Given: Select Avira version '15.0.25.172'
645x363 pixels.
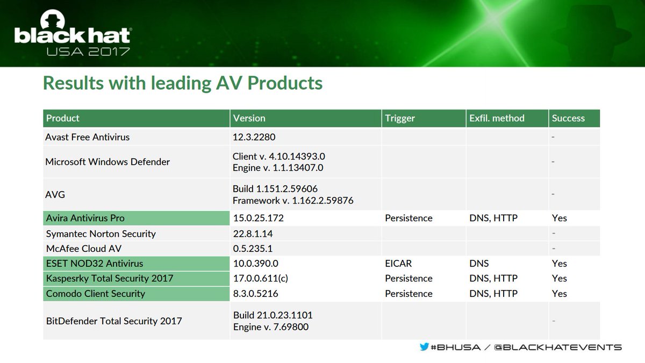Looking at the screenshot, I should coord(258,219).
